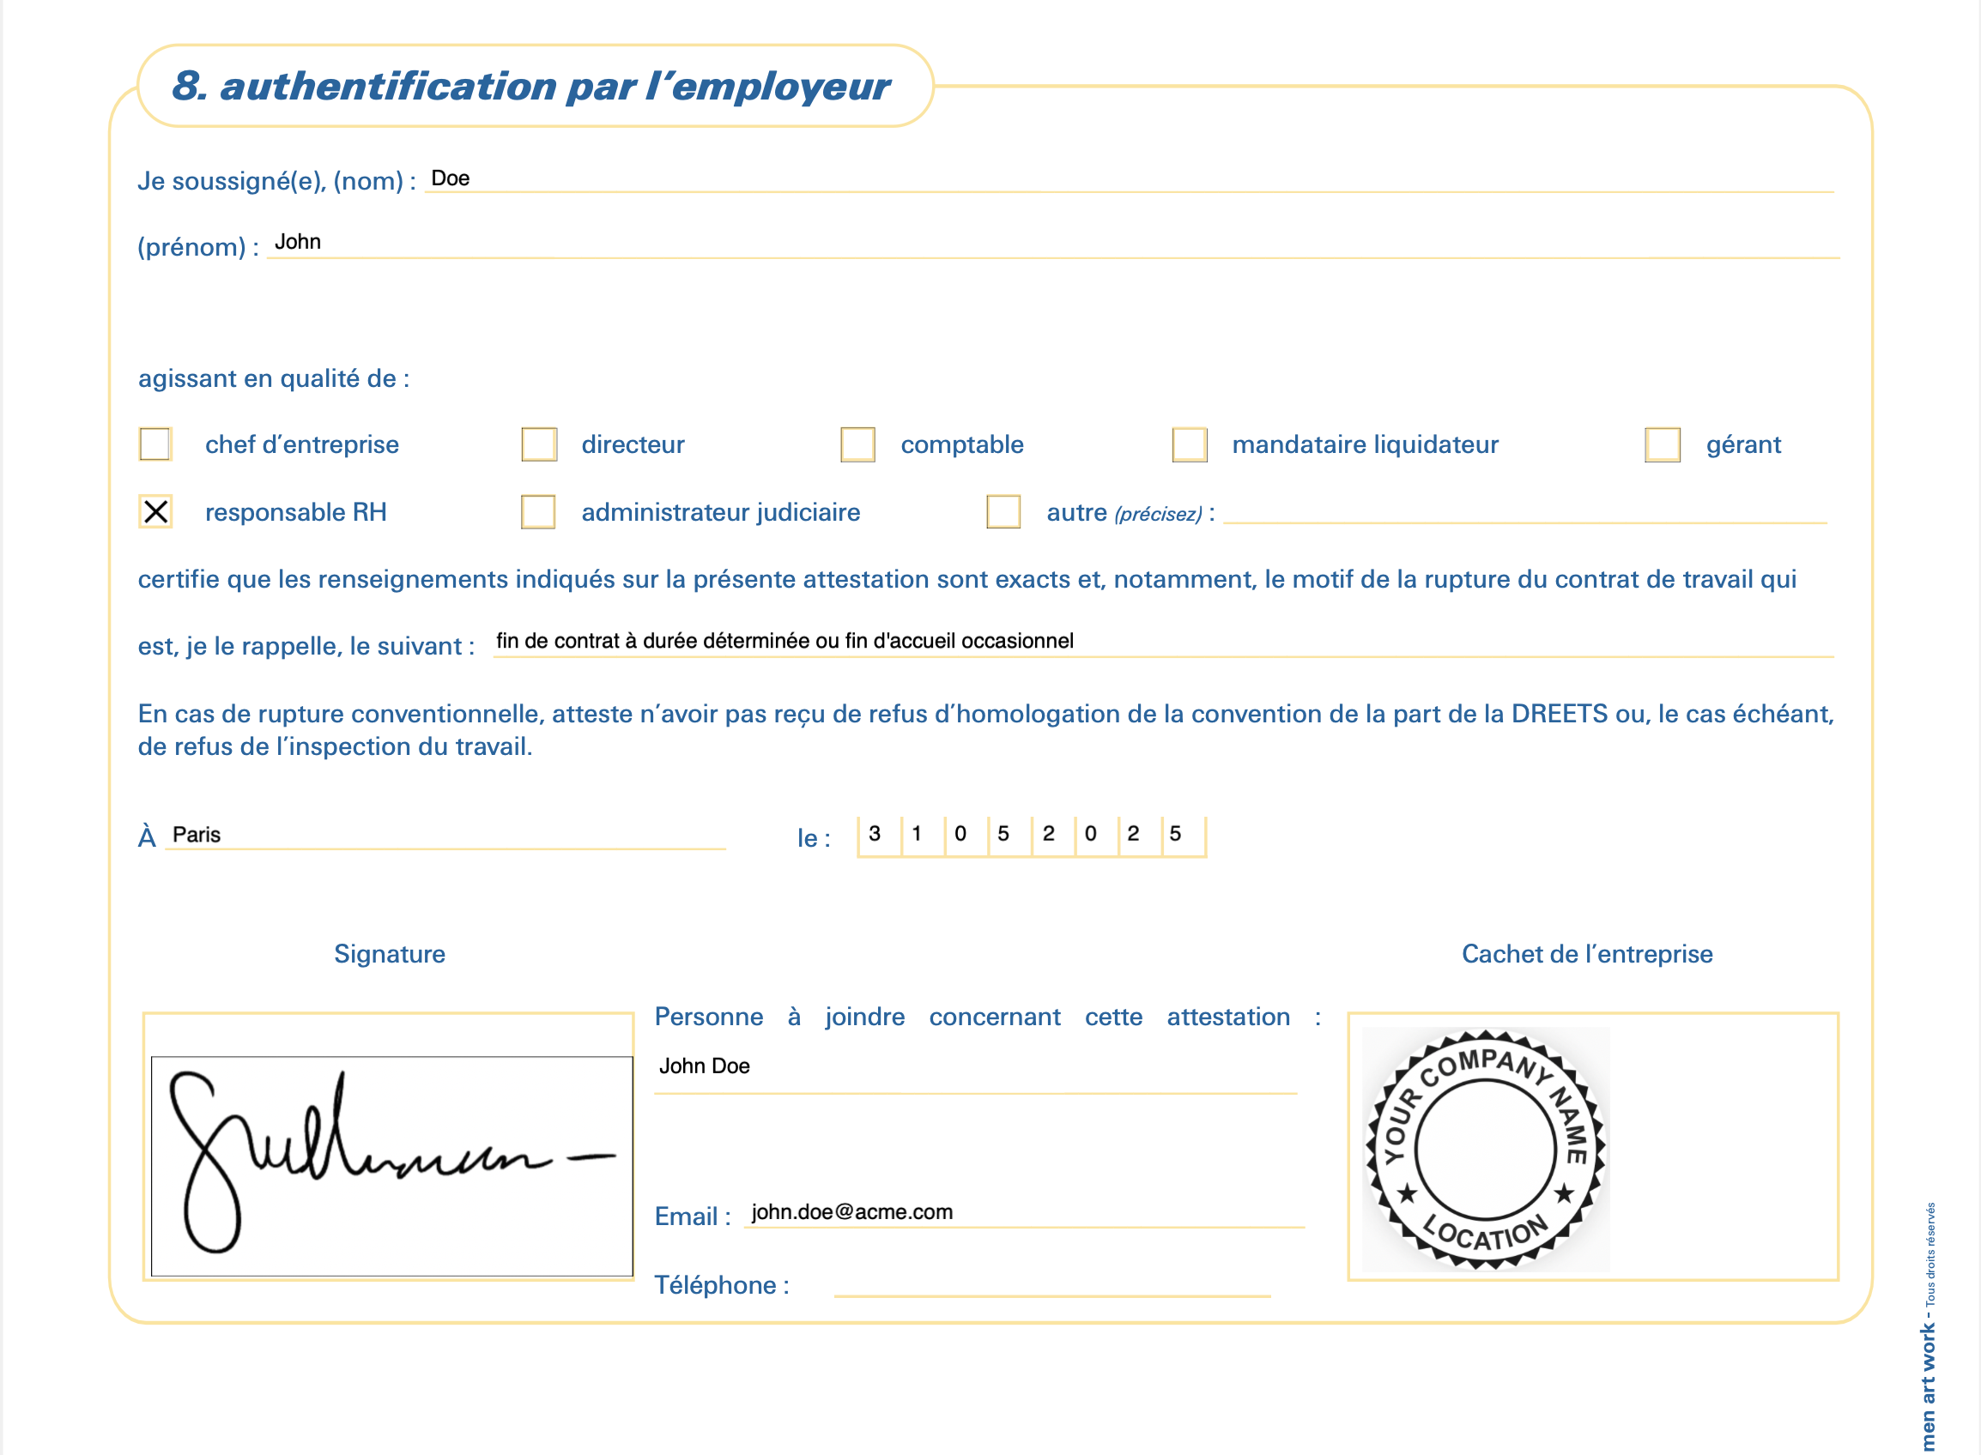The image size is (1981, 1455).
Task: Select the comptable checkbox
Action: coord(857,444)
